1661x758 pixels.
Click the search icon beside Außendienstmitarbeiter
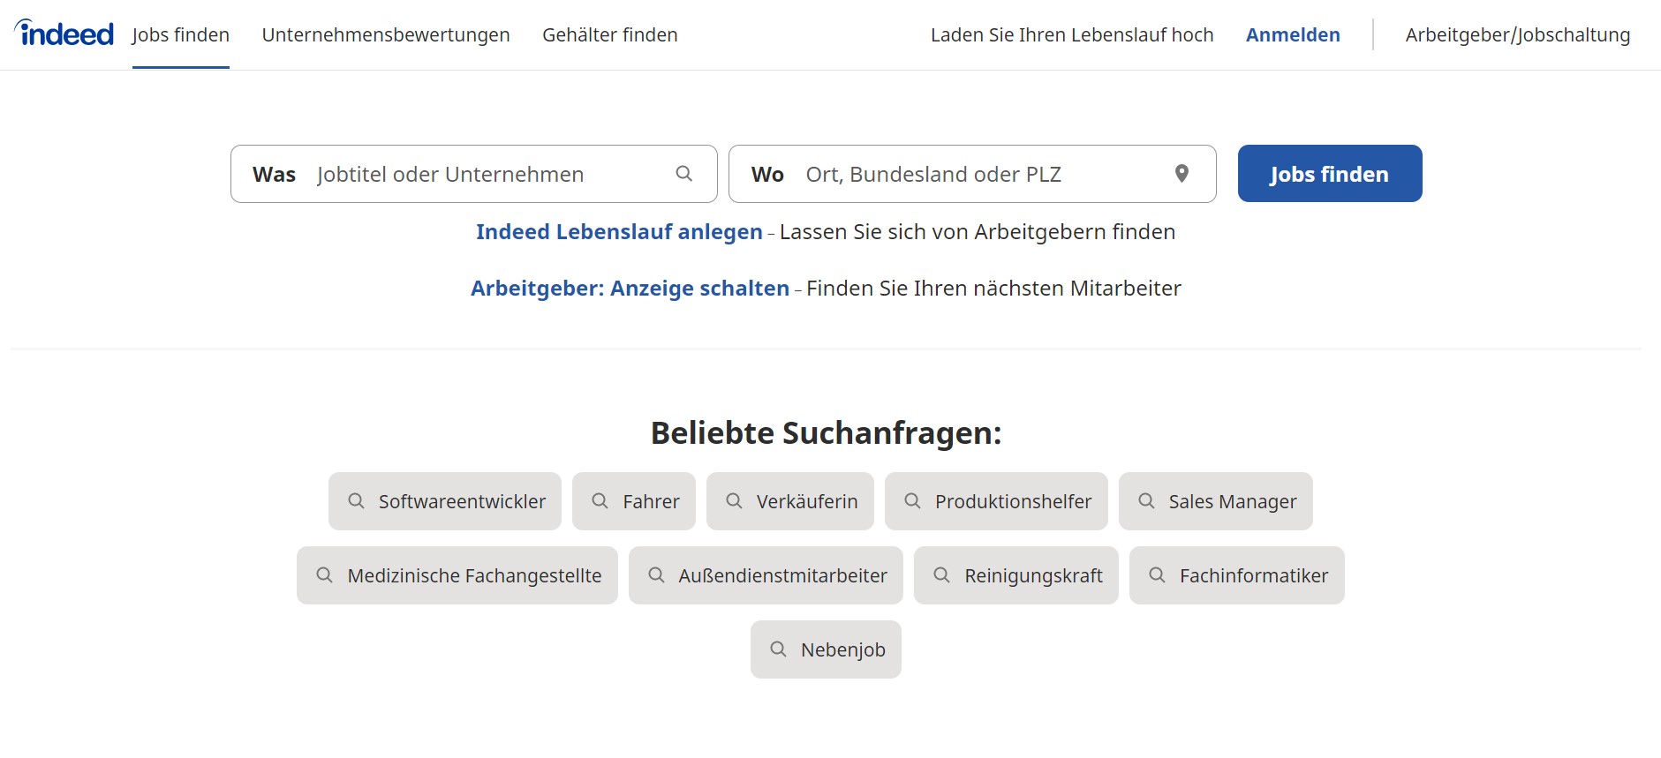(x=656, y=575)
